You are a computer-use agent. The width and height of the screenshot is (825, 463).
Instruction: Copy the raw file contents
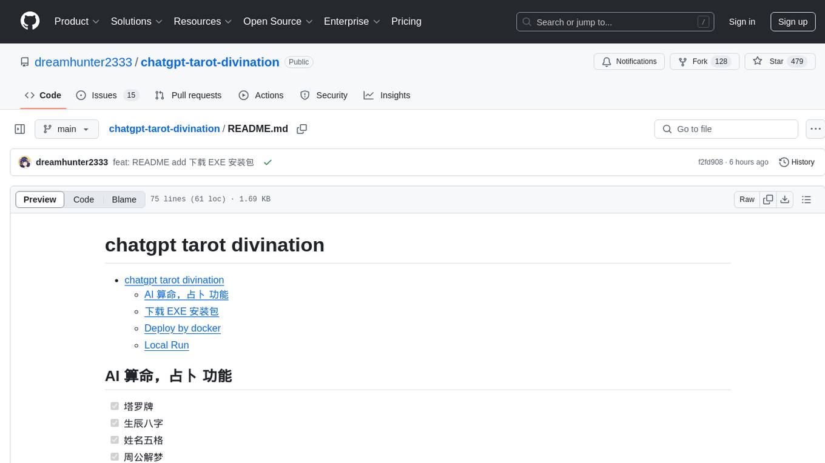click(768, 199)
